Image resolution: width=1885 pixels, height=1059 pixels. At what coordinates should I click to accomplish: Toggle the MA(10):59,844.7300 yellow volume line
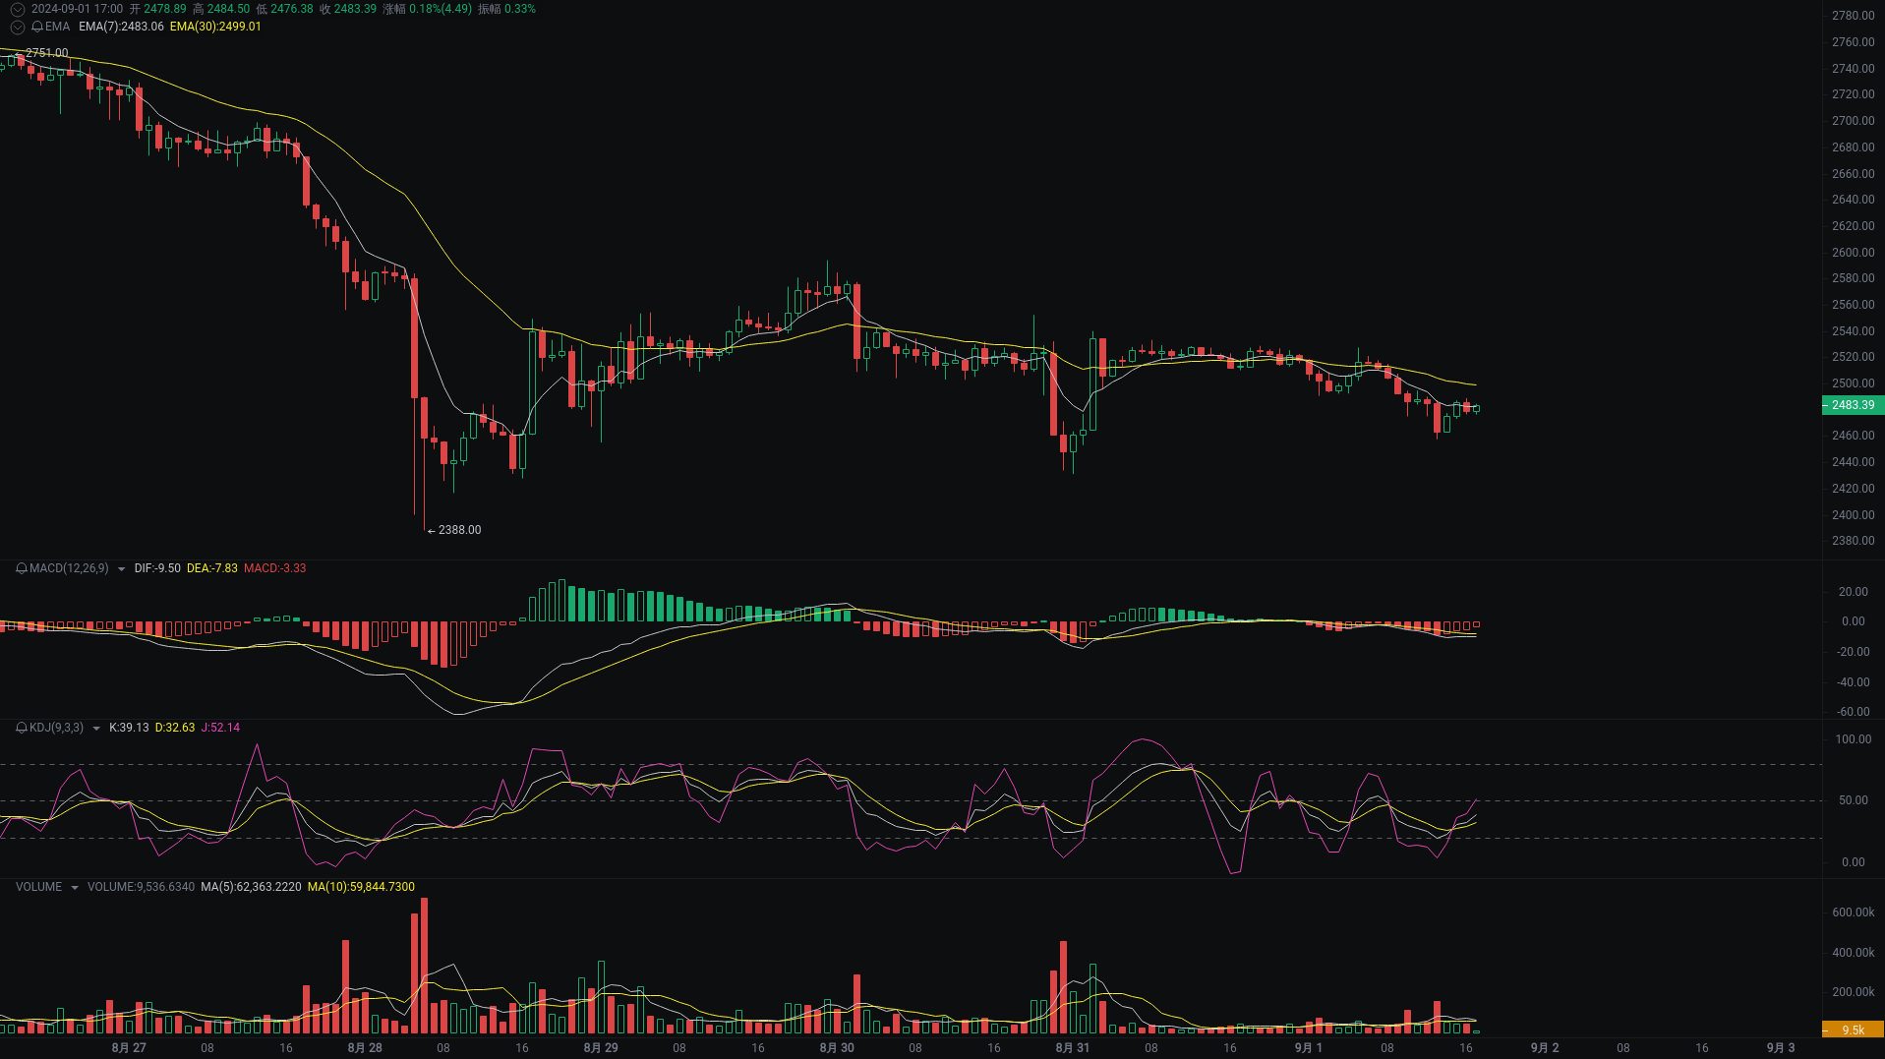pos(361,886)
